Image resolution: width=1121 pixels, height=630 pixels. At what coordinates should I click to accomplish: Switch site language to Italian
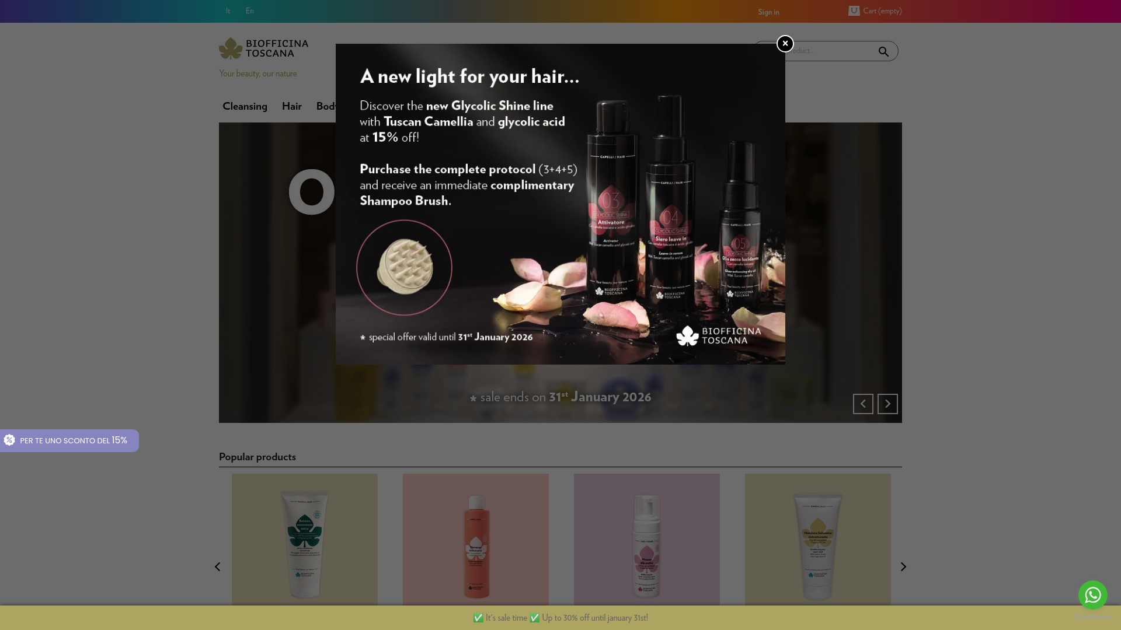coord(228,11)
